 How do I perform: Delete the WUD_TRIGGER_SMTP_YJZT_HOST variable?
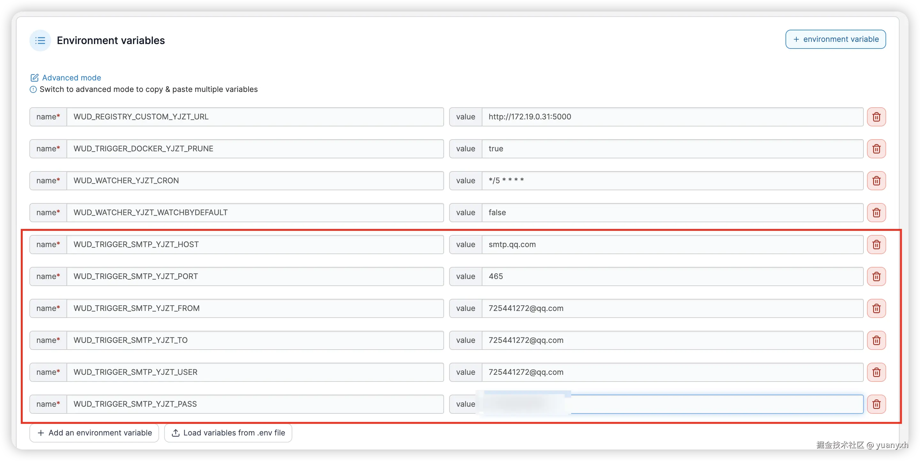coord(877,245)
